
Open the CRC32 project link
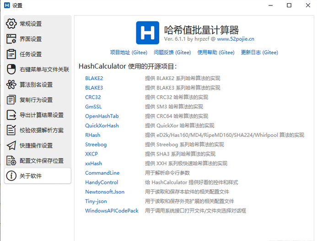pyautogui.click(x=93, y=97)
